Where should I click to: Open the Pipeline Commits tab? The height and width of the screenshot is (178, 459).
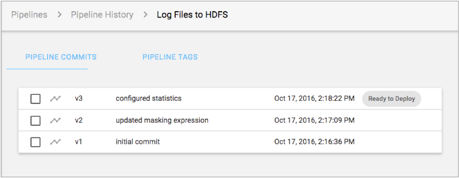[61, 57]
